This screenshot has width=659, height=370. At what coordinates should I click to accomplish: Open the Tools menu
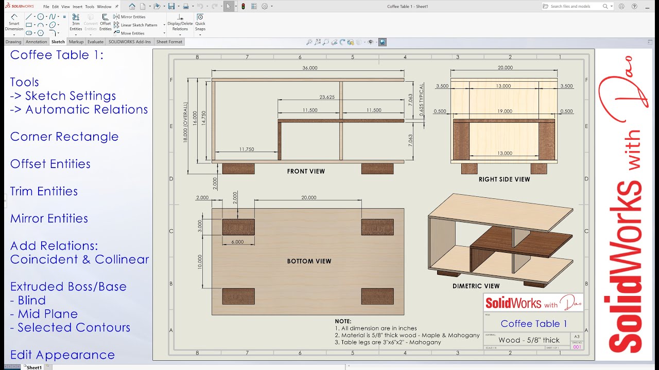90,7
